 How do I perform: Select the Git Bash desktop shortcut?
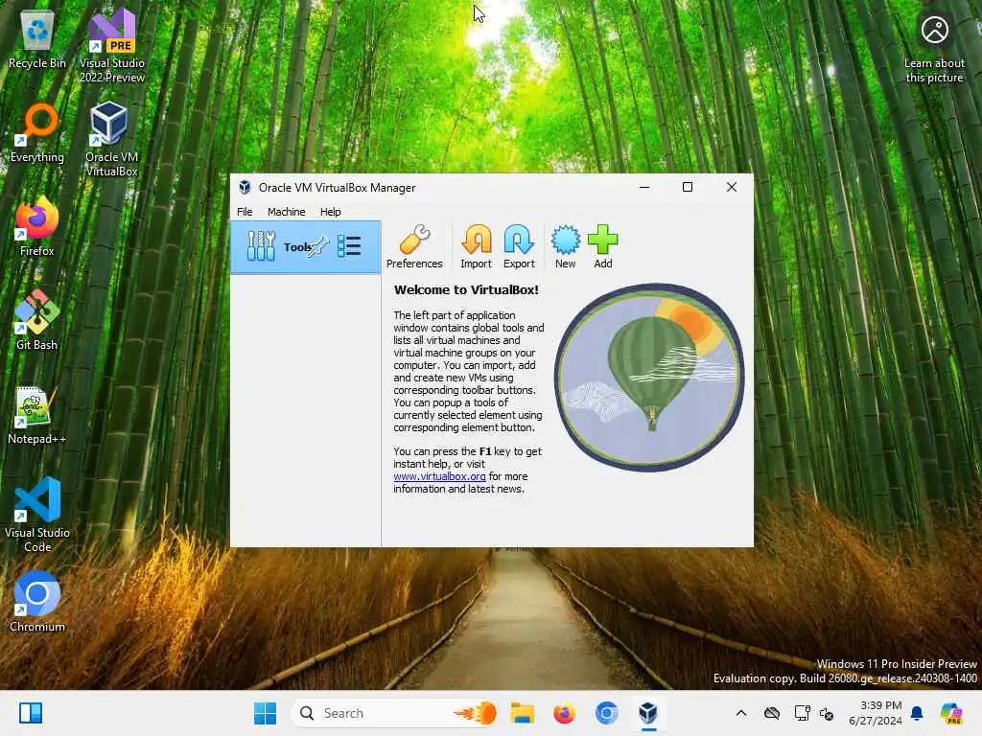tap(37, 320)
